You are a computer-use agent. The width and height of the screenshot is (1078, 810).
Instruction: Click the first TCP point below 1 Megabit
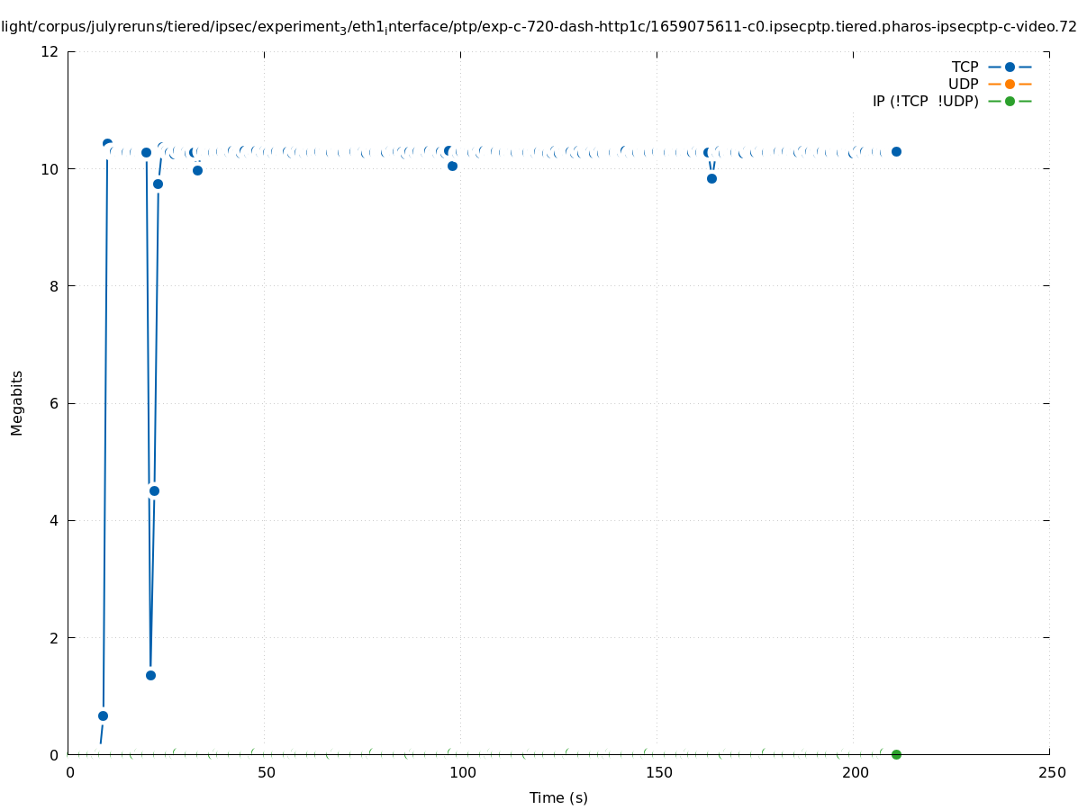coord(103,715)
